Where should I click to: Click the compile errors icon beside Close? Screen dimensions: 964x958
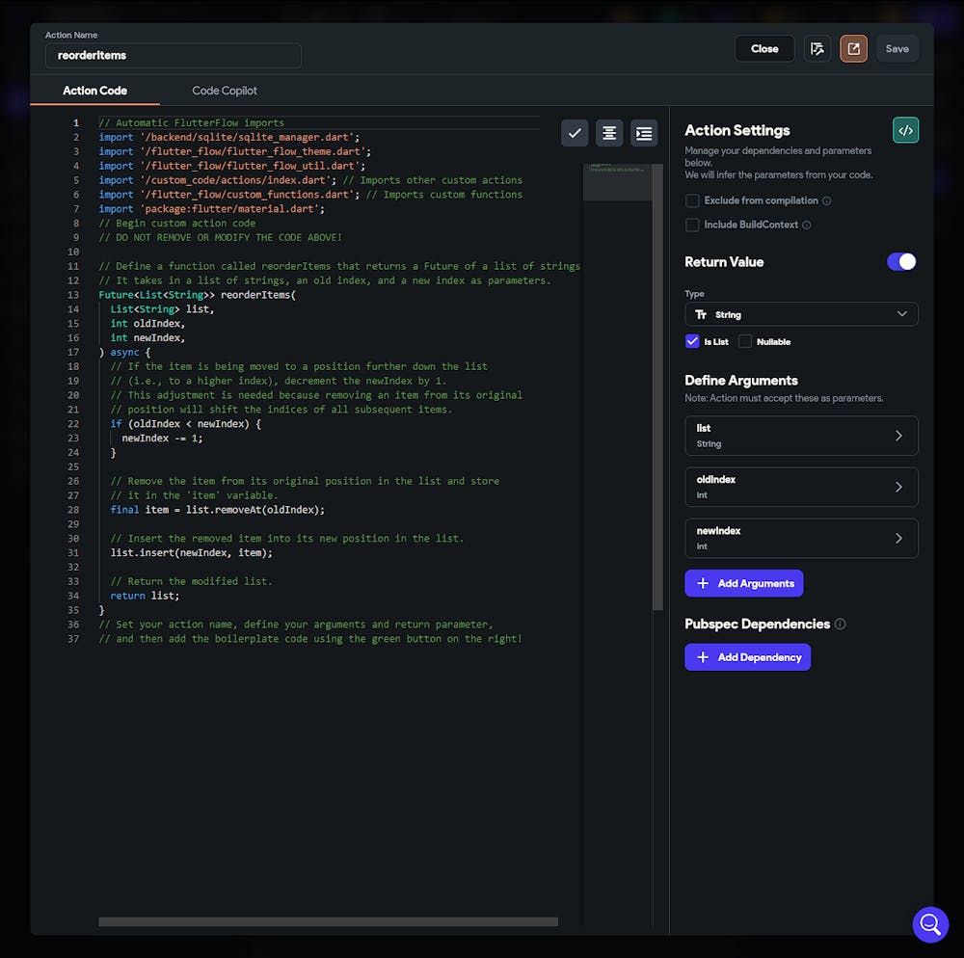click(x=817, y=49)
